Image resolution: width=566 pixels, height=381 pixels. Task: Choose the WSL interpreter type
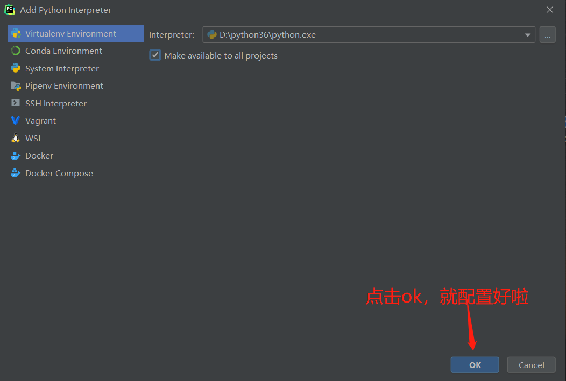point(76,139)
